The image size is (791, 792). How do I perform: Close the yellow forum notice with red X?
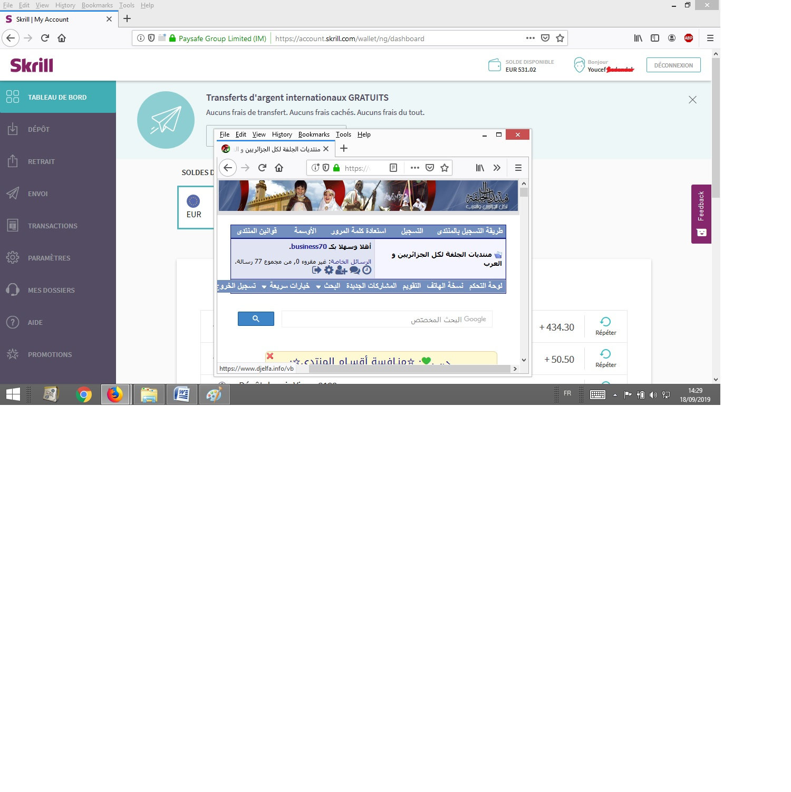pyautogui.click(x=270, y=356)
